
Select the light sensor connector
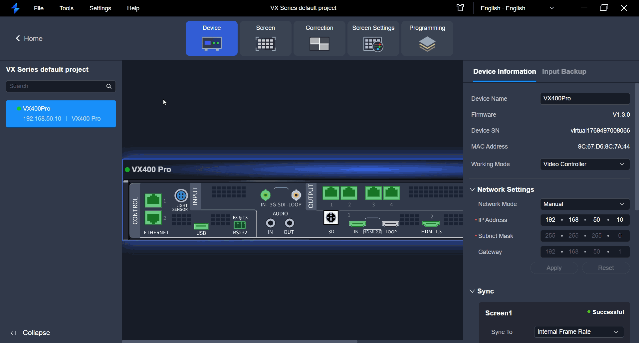coord(181,195)
